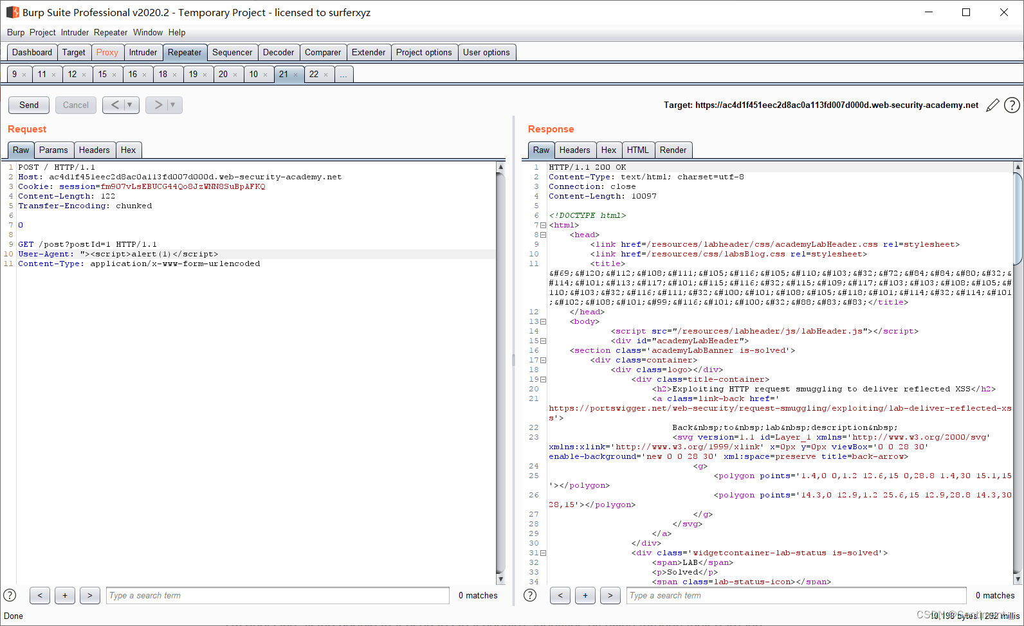Close Repeater tab 11

[x=54, y=75]
